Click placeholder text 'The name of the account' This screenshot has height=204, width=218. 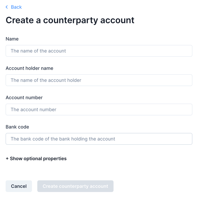[x=38, y=51]
